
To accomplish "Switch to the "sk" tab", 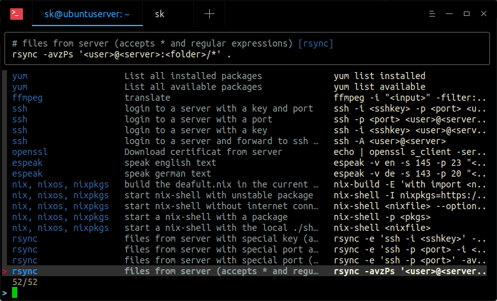I will click(161, 13).
